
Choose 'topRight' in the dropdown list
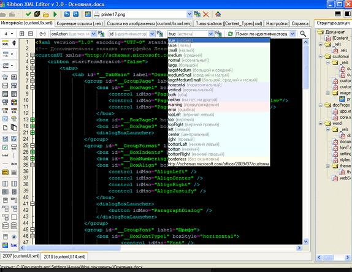(x=219, y=124)
